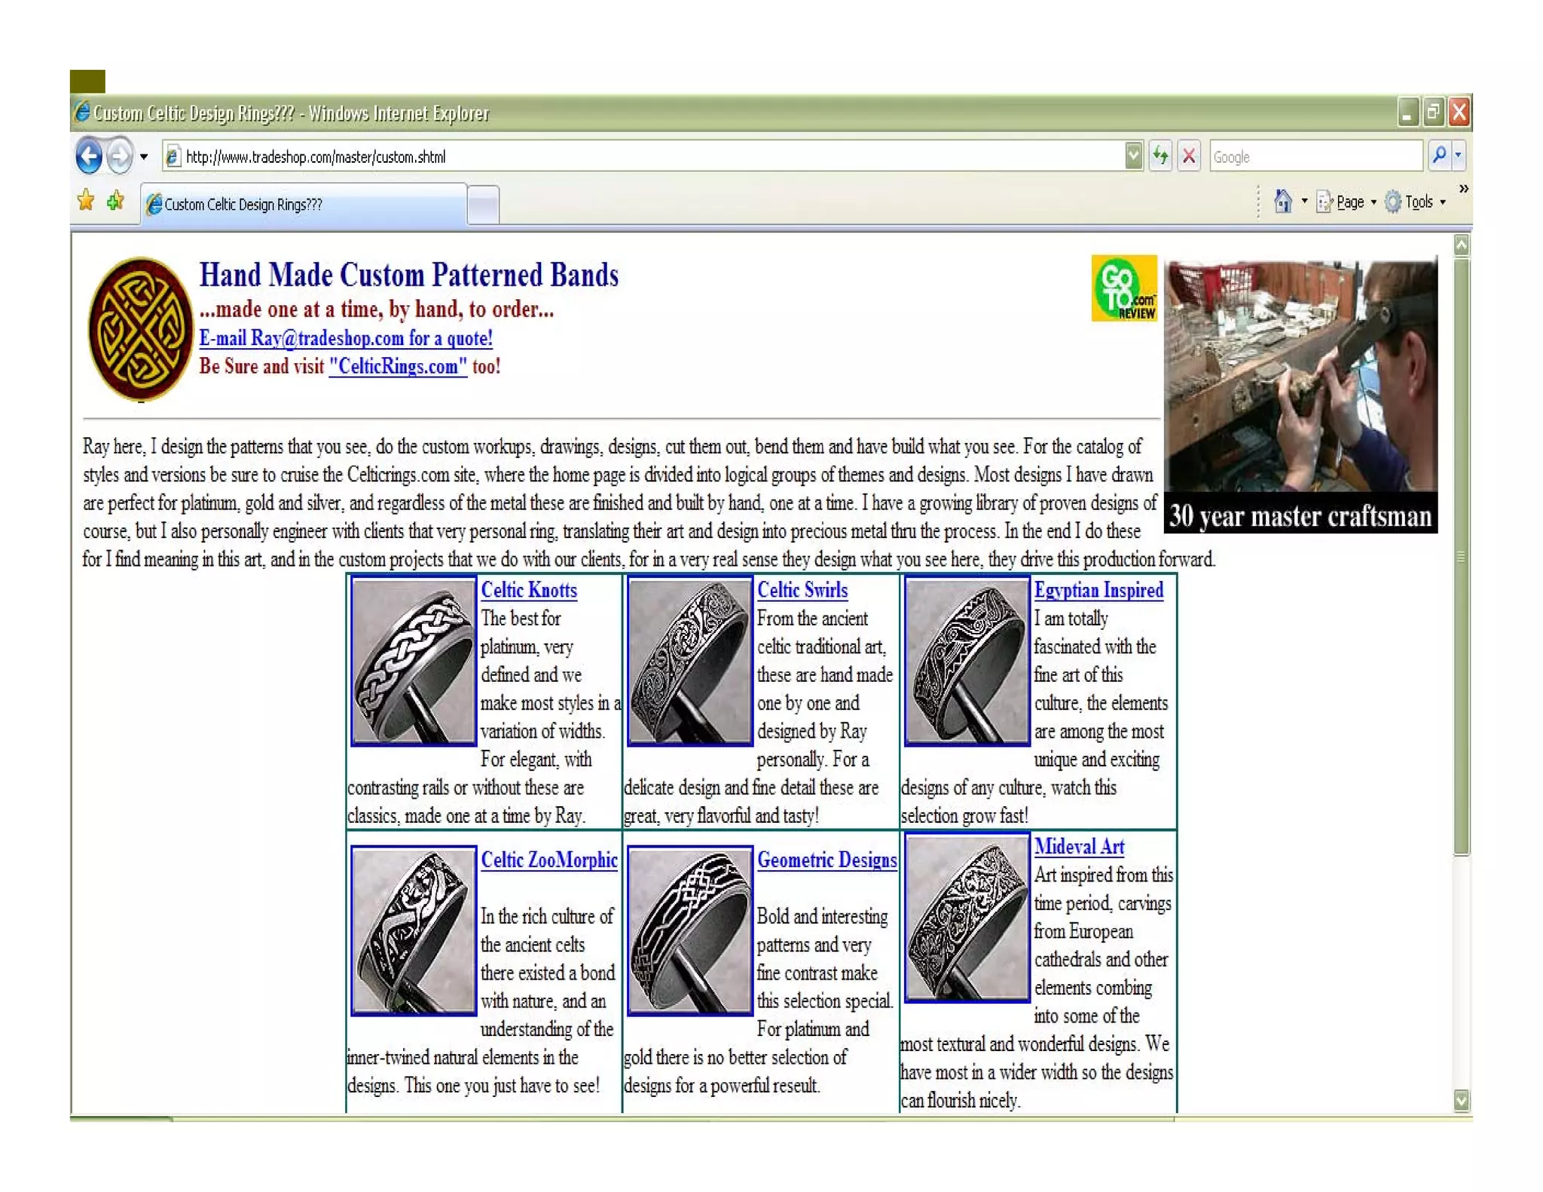Click the E-mail Ray for a quote link
Viewport: 1543px width, 1192px height.
pos(345,338)
